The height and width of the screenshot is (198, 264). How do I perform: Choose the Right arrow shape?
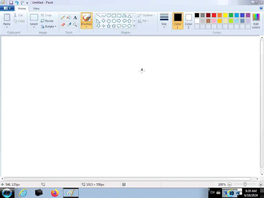tap(119, 21)
